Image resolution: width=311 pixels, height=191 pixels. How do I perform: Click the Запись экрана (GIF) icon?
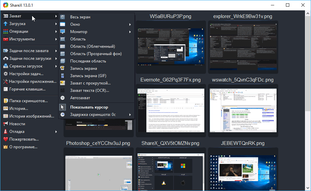63,76
